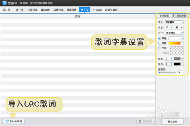Click the 阴影 shadow value stepper arrow
The height and width of the screenshot is (126, 190).
click(171, 59)
